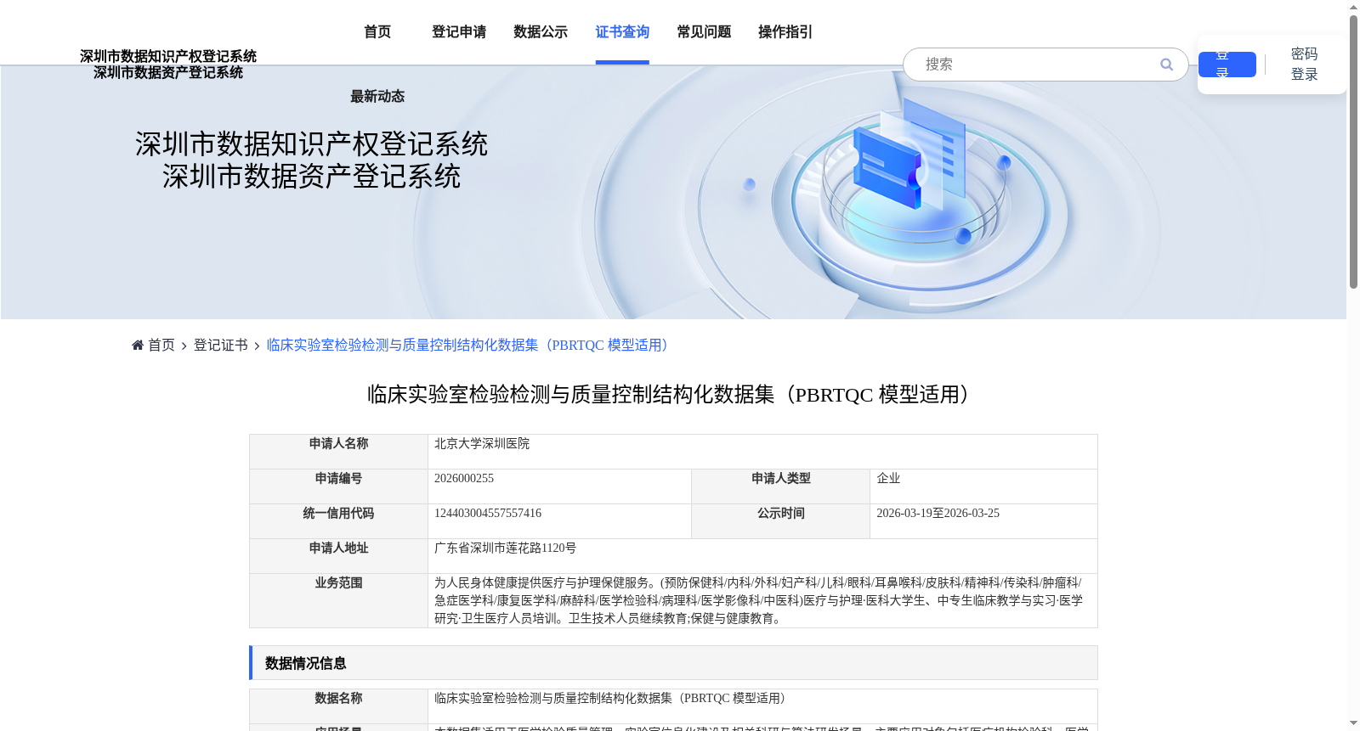Select publicity period 2026-03-19至2026-03-25
Viewport: 1360px width, 731px height.
tap(938, 514)
